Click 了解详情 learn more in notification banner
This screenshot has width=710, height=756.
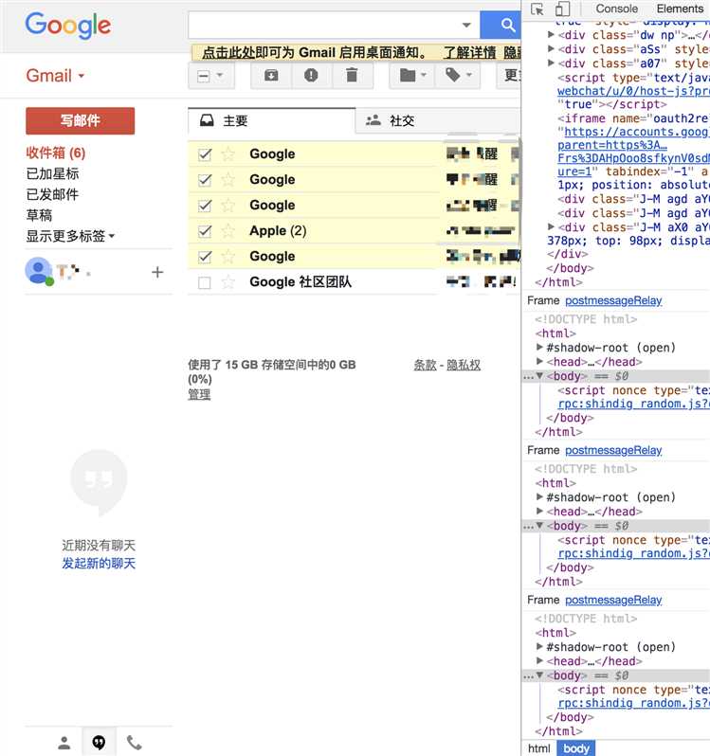(x=470, y=52)
